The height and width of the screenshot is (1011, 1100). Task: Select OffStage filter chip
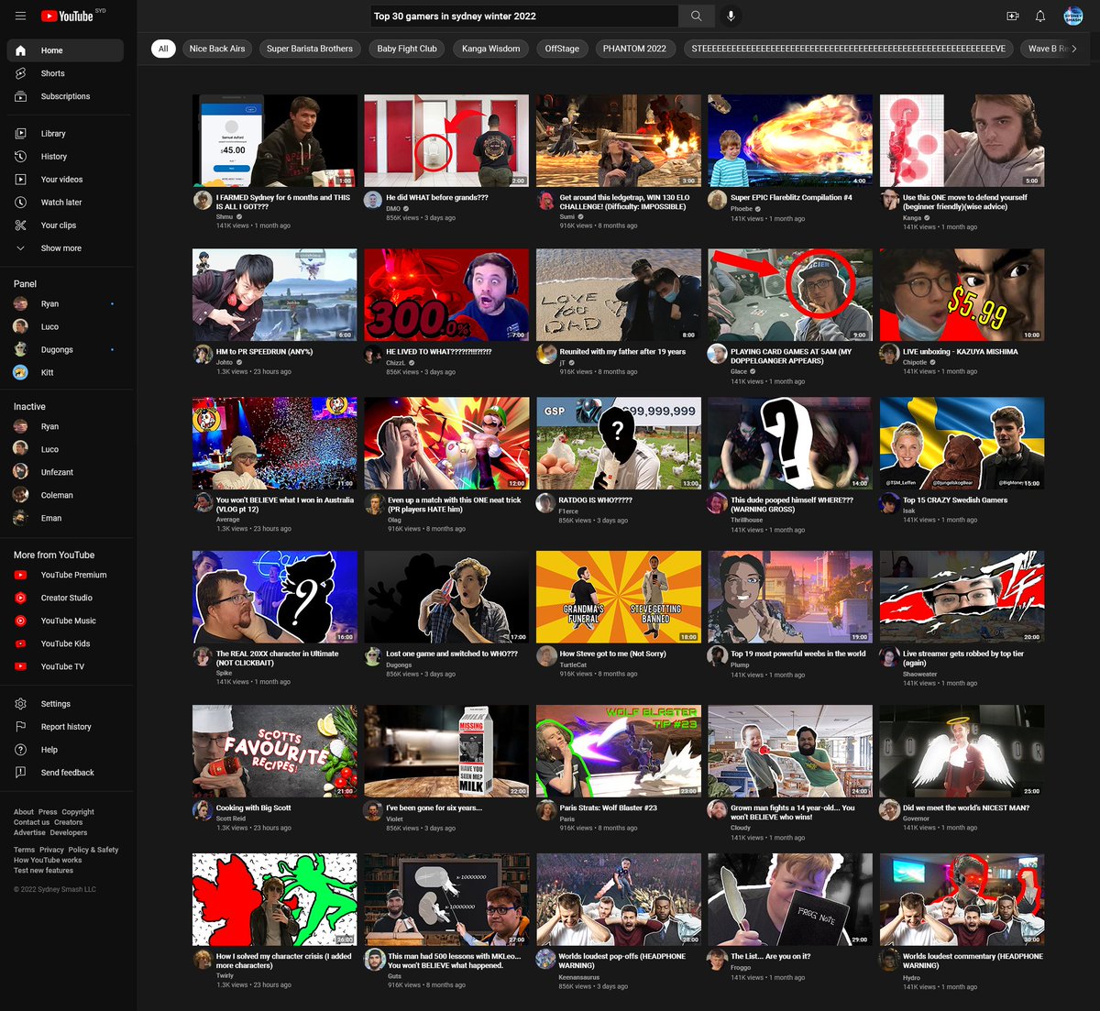[562, 49]
